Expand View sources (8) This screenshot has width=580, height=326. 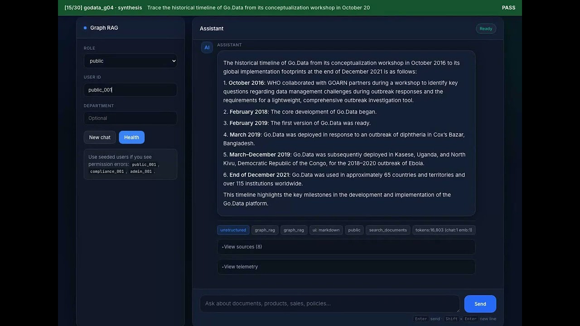tap(346, 247)
